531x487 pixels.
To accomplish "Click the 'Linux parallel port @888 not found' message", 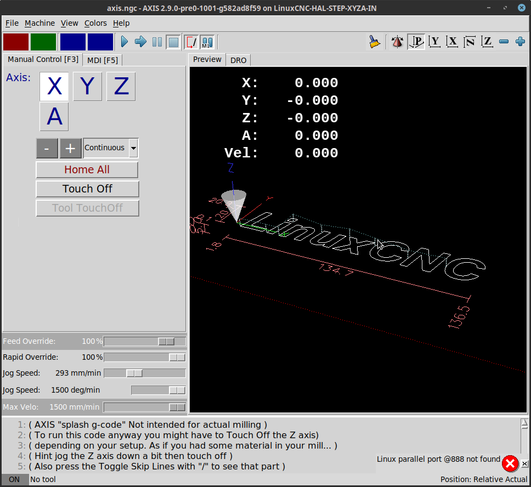I will coord(438,459).
